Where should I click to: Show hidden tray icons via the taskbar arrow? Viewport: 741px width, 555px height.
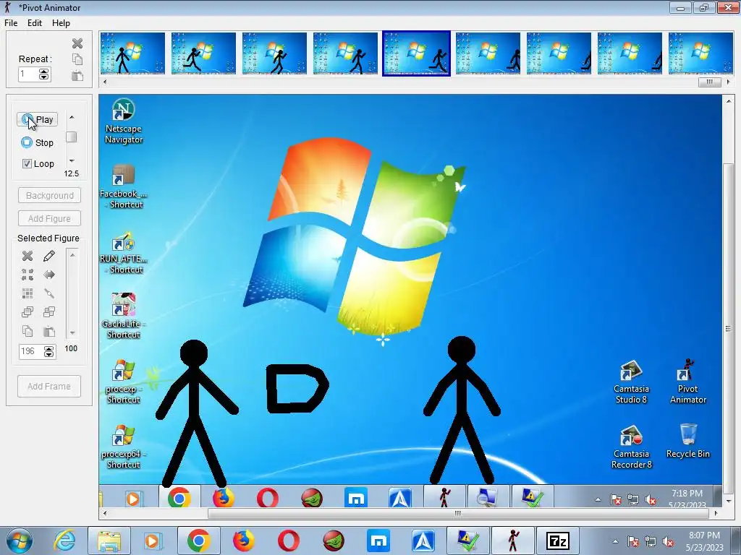pyautogui.click(x=615, y=541)
